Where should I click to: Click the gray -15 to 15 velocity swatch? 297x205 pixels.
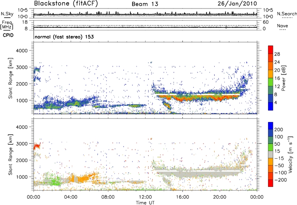click(271, 154)
